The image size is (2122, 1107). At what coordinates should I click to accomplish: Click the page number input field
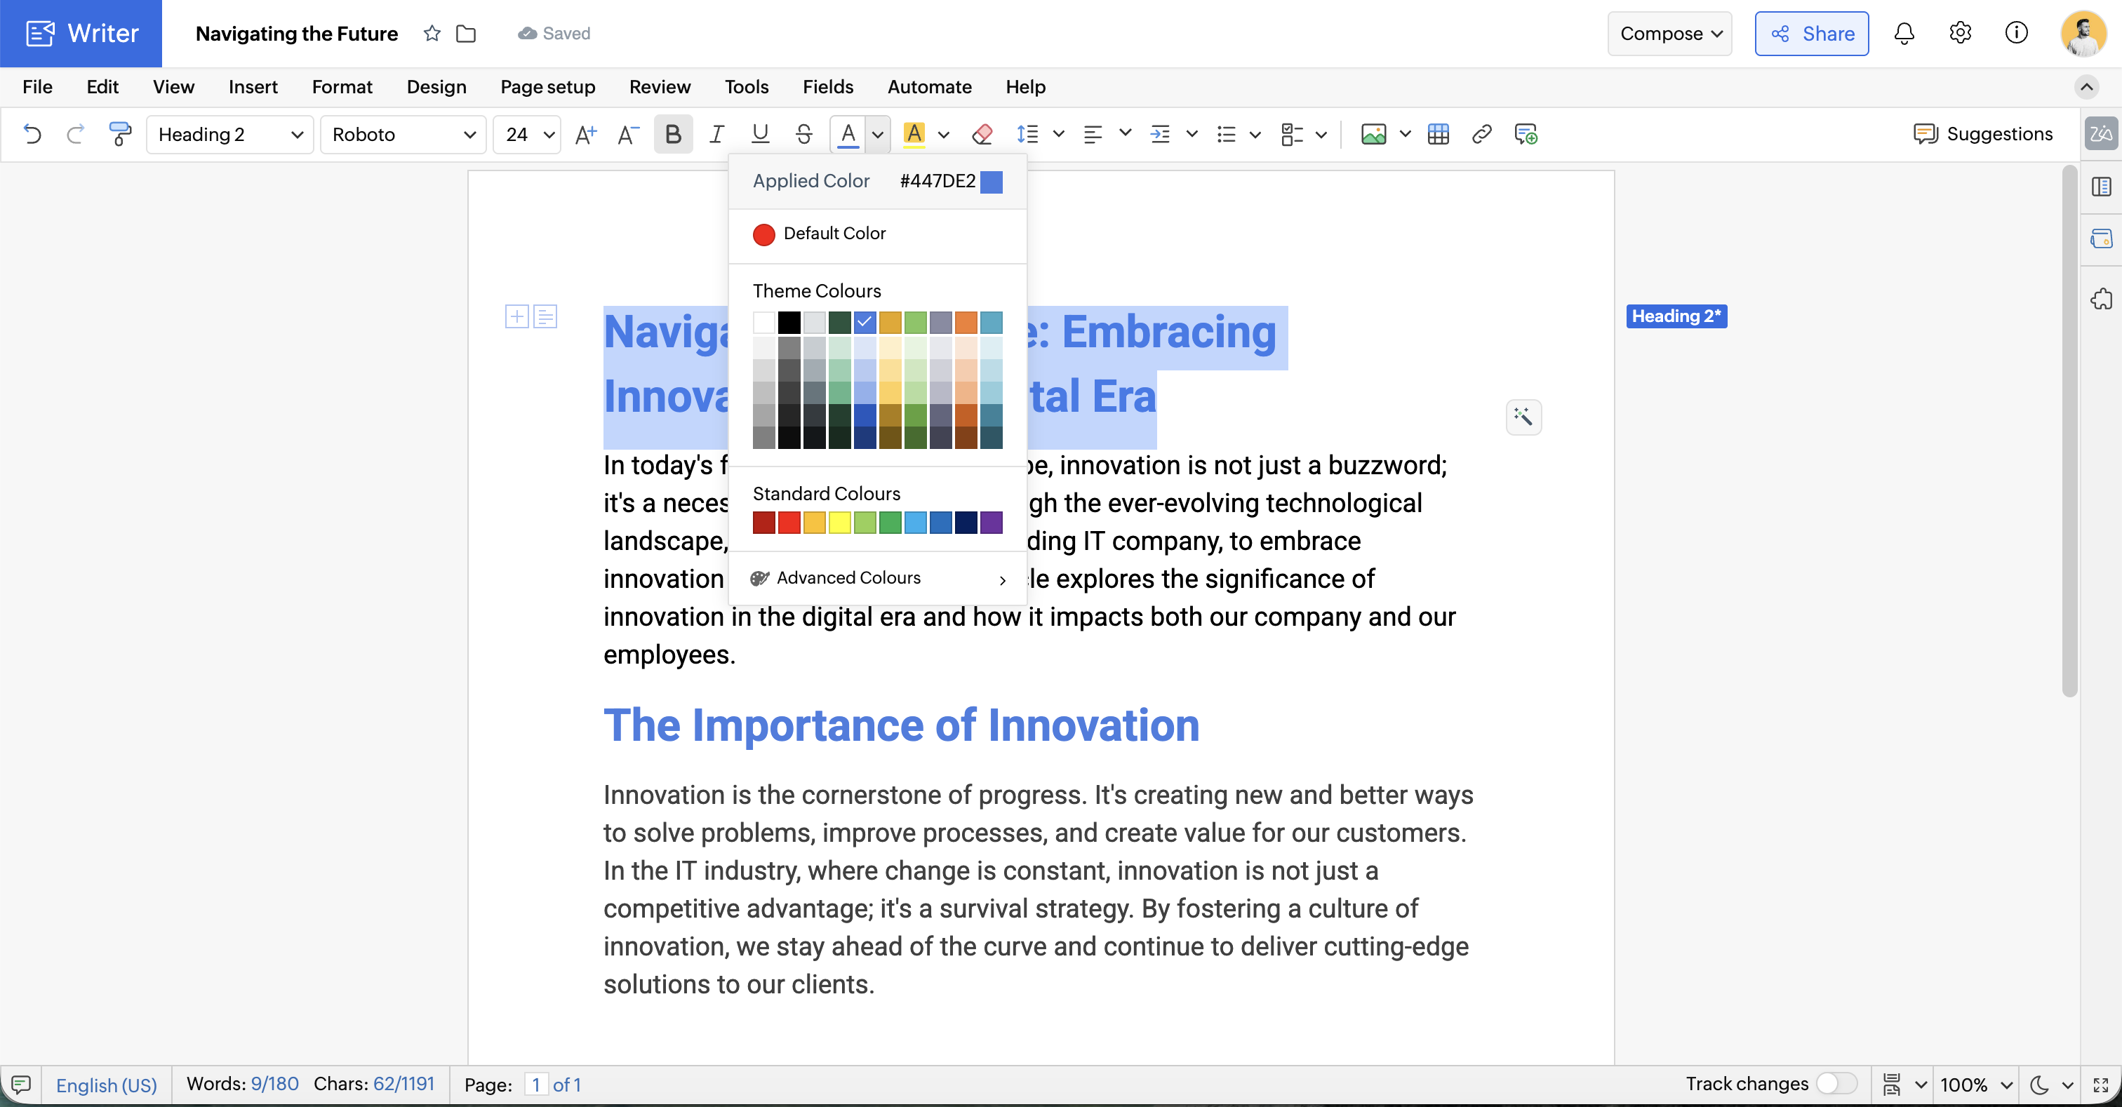coord(535,1085)
